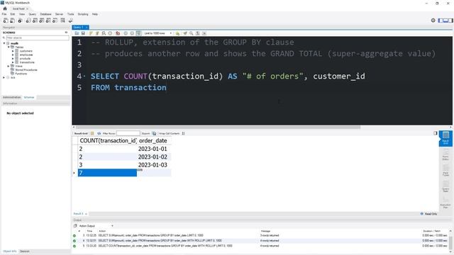Create new stored procedure toolbar icon
454x255 pixels.
click(x=48, y=21)
